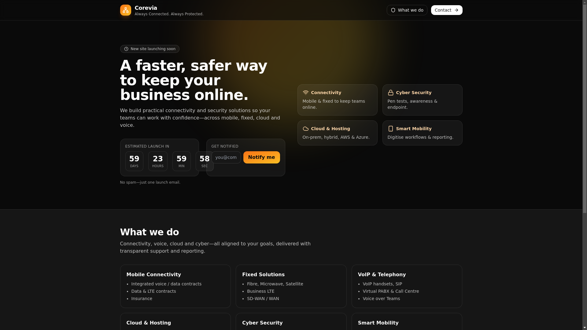
Task: Click the lower Cloud & Hosting card heading
Action: (x=149, y=323)
